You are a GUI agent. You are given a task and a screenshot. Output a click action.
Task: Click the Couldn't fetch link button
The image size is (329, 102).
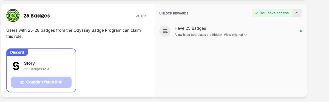coord(41,82)
